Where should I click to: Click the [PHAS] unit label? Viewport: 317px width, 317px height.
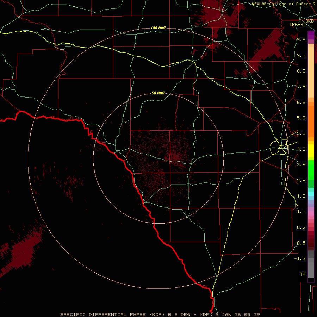point(298,24)
